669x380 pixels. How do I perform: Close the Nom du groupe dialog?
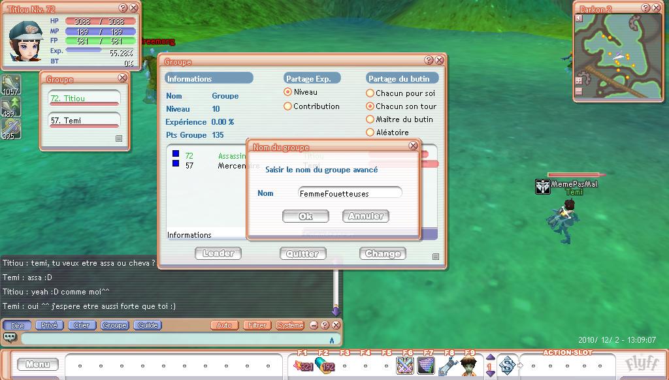pos(413,146)
